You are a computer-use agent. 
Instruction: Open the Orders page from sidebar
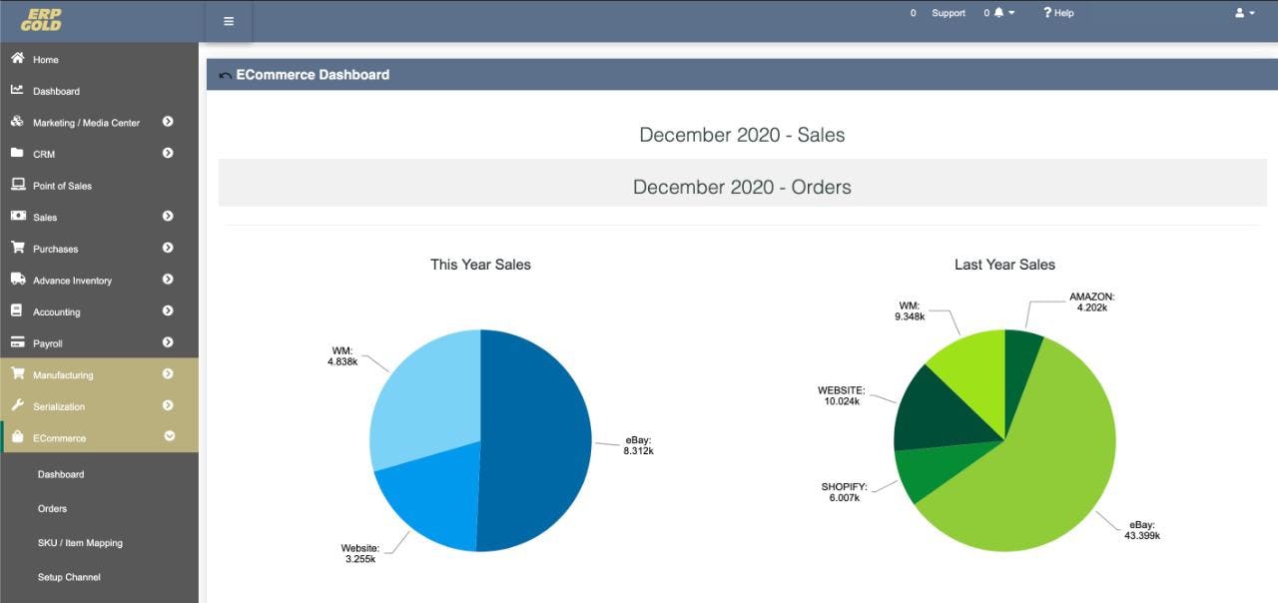(x=51, y=508)
